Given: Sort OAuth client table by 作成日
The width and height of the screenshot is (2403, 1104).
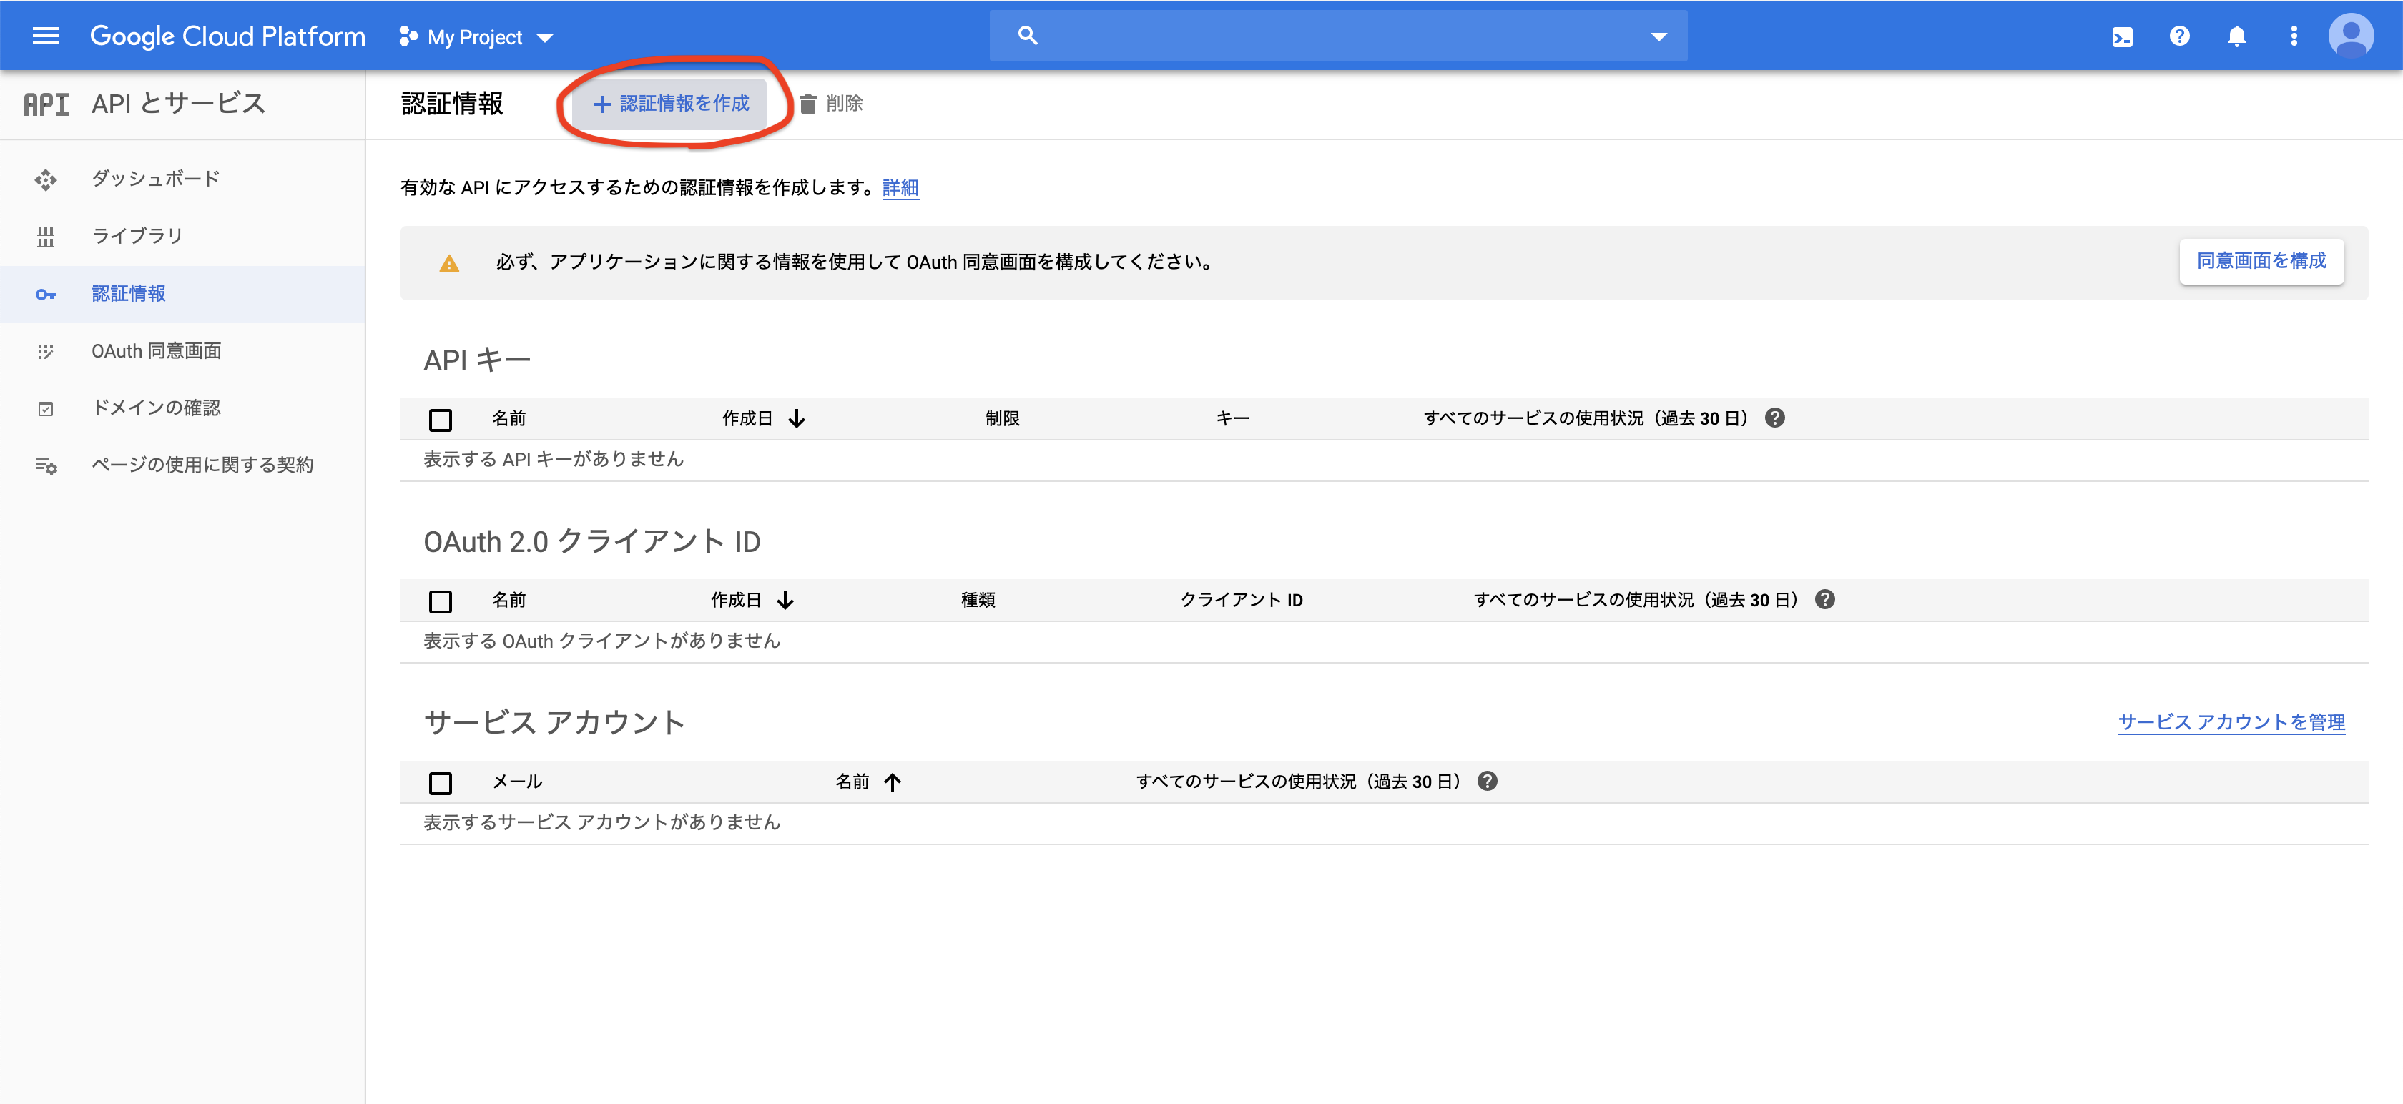Looking at the screenshot, I should 752,601.
